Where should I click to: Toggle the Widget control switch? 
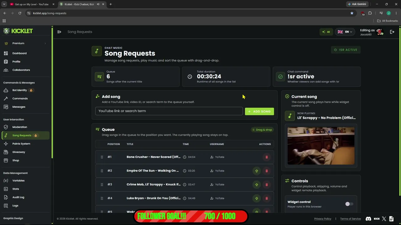(349, 204)
